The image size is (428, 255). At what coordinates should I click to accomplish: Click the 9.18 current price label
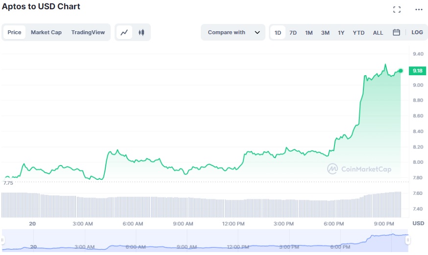(x=417, y=71)
